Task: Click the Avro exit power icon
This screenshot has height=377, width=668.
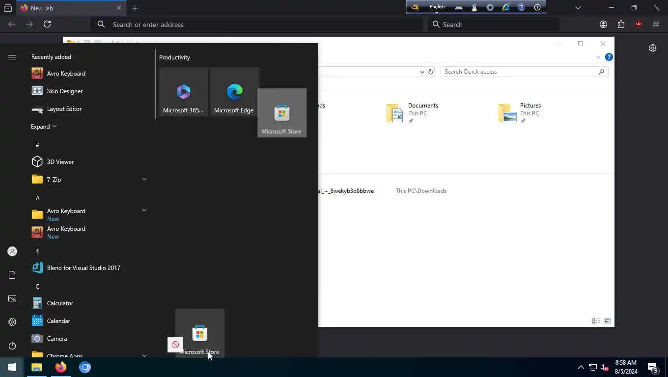Action: [x=537, y=7]
